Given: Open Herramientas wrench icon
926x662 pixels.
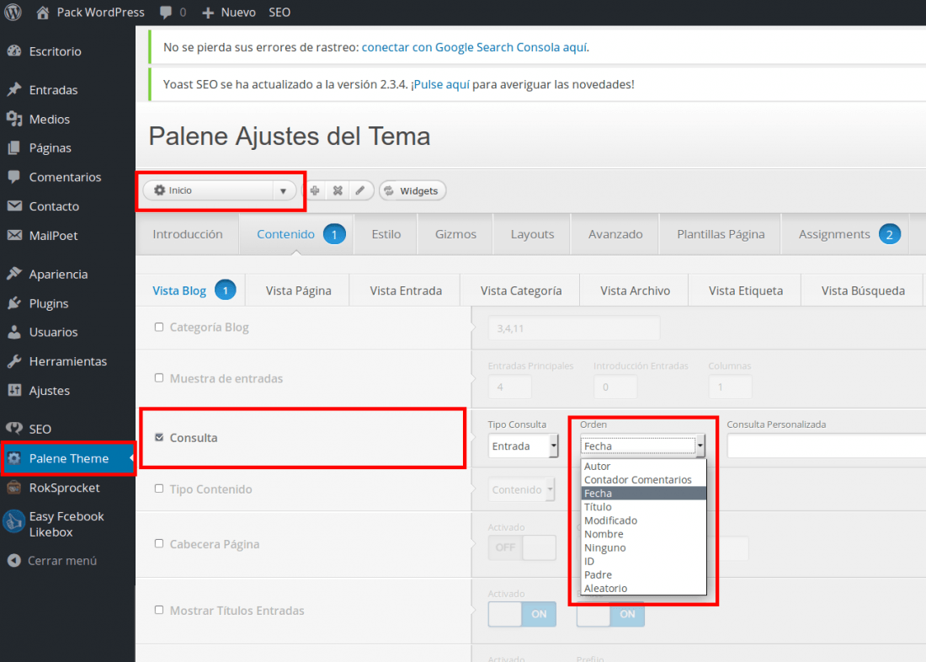Looking at the screenshot, I should (x=14, y=361).
